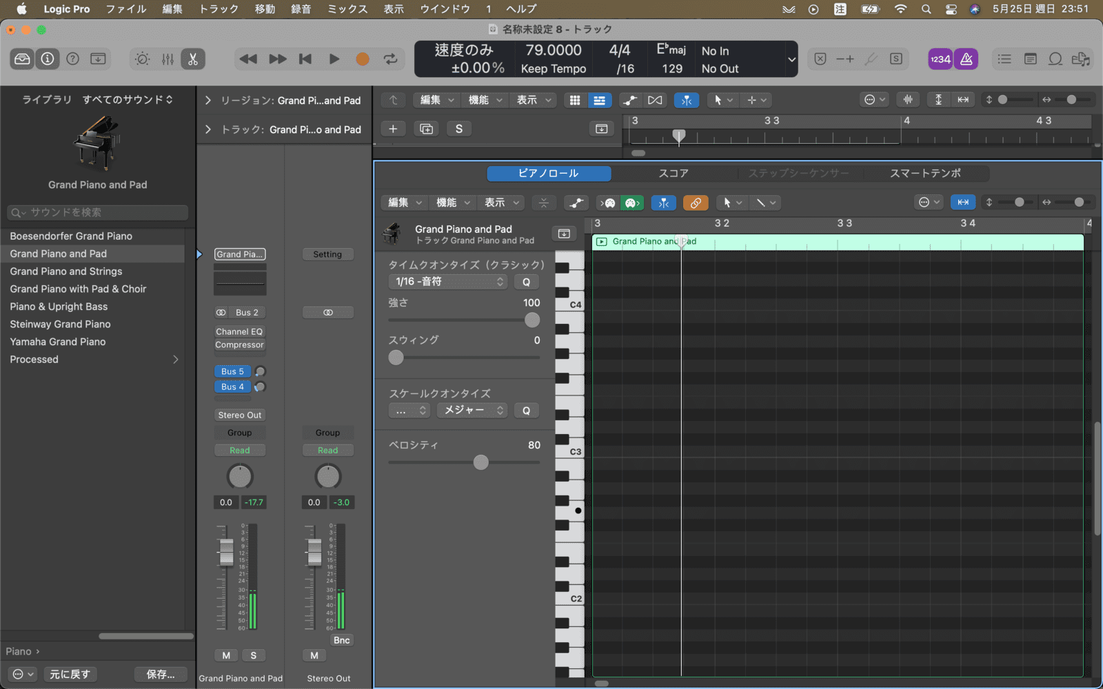Screen dimensions: 1103x689
Task: Click the Forward transport button
Action: 277,59
